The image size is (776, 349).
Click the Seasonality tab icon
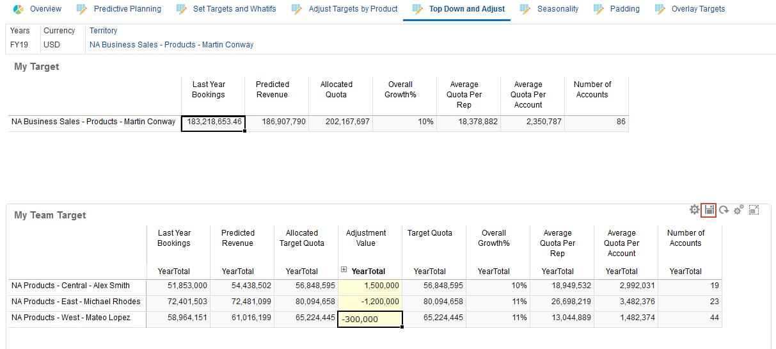pos(525,9)
